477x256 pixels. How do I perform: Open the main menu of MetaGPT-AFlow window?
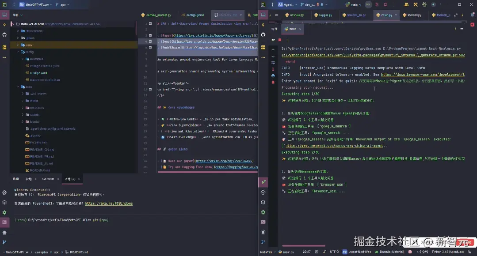14,4
